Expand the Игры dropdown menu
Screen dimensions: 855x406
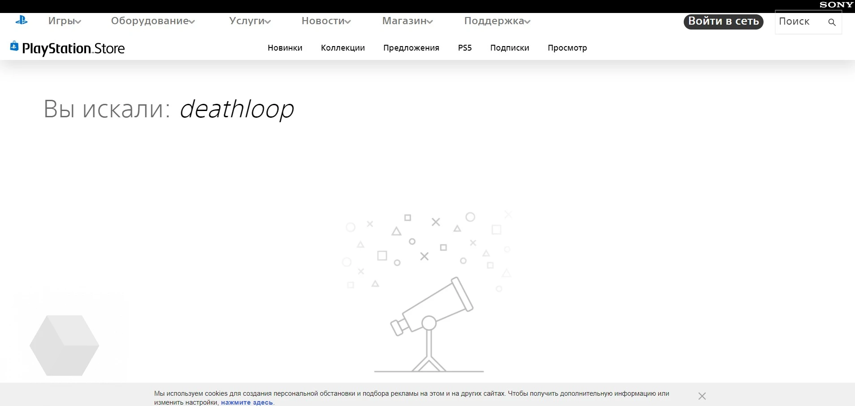pyautogui.click(x=65, y=21)
